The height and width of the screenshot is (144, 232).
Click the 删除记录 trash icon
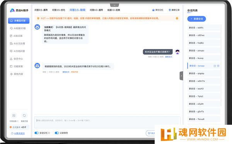click(x=170, y=10)
